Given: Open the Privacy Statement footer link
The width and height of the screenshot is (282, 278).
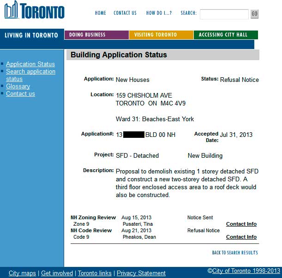Looking at the screenshot, I should 141,273.
